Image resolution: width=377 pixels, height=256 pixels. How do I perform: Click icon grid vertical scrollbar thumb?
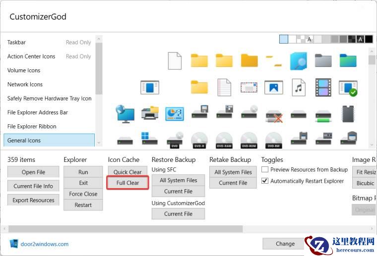[372, 60]
